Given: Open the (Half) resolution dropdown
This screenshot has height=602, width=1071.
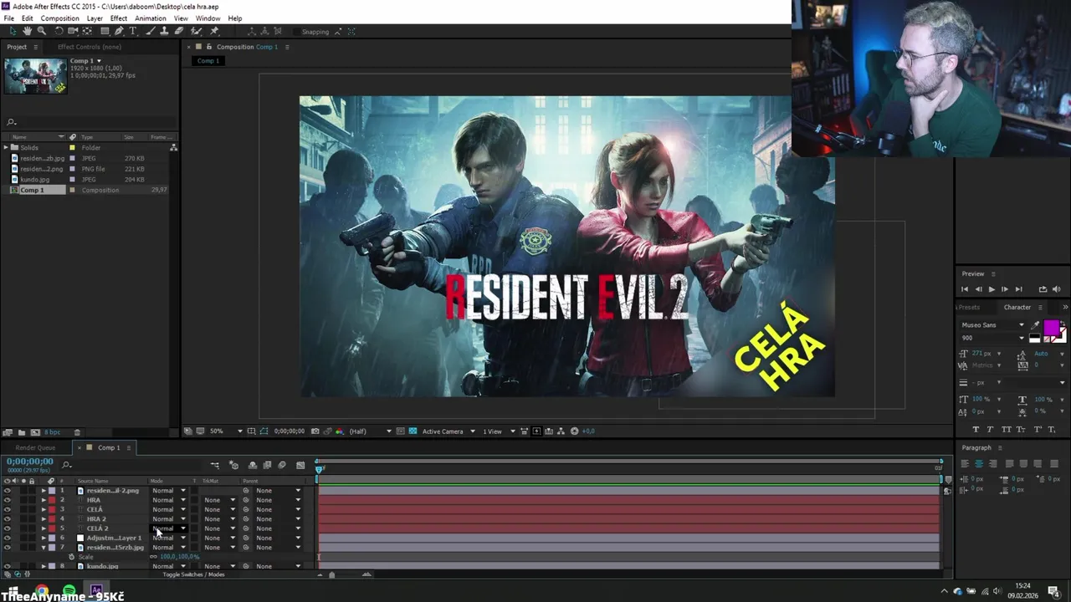Looking at the screenshot, I should 369,431.
